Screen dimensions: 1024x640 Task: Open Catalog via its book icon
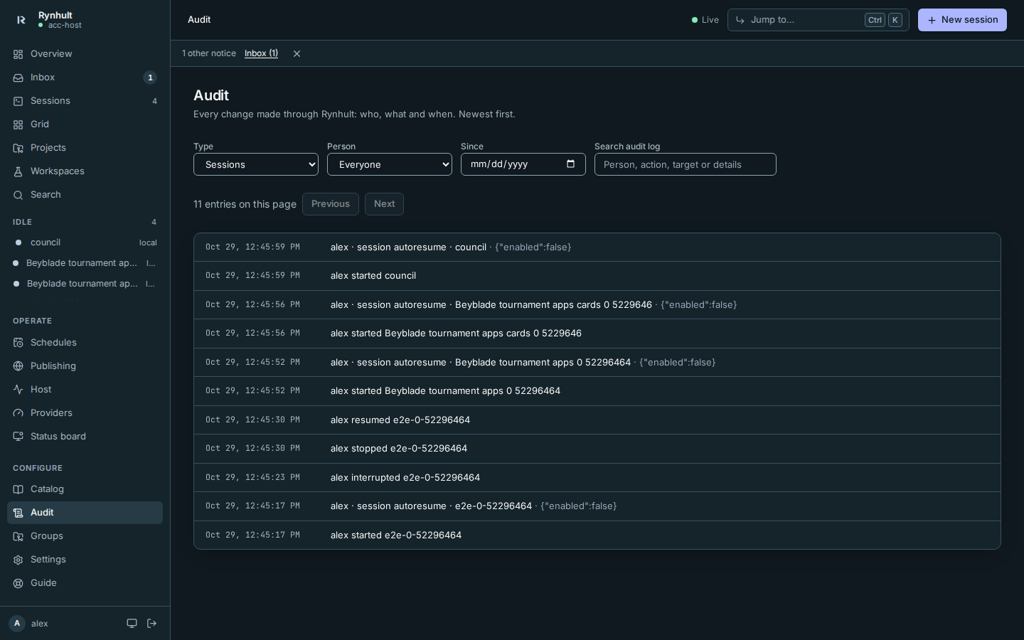(x=18, y=489)
